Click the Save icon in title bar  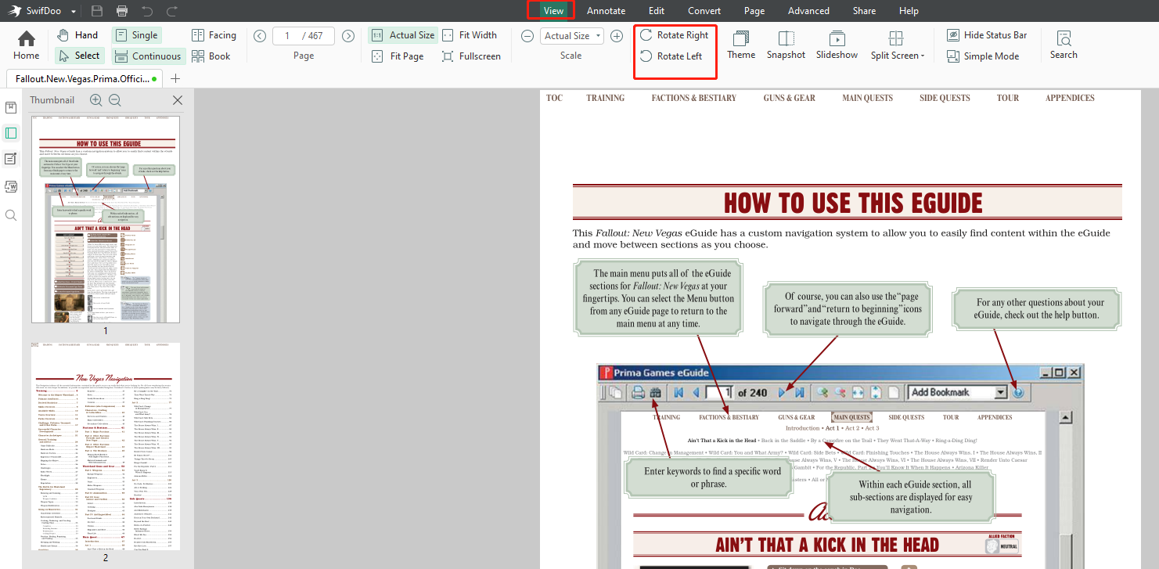click(x=97, y=11)
